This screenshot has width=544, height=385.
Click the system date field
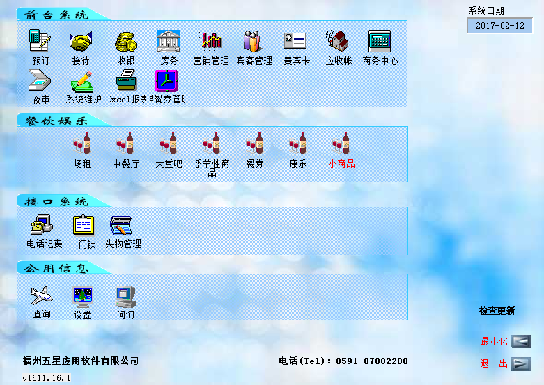pos(500,26)
